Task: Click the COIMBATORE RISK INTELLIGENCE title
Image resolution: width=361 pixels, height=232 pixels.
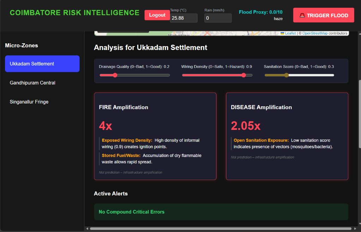Action: [x=74, y=12]
